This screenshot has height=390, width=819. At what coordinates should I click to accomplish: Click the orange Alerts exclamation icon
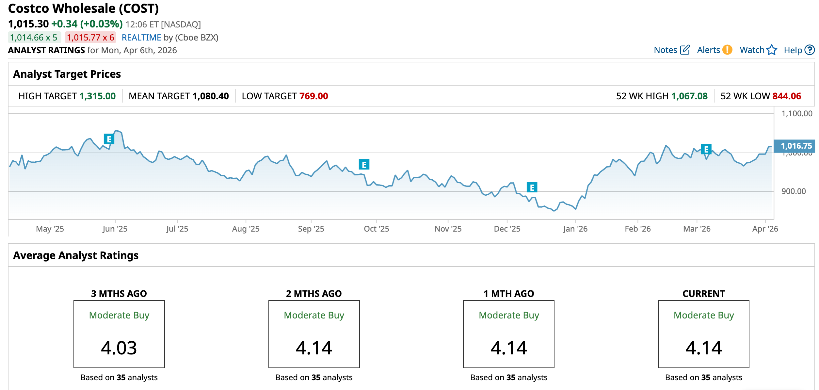727,50
